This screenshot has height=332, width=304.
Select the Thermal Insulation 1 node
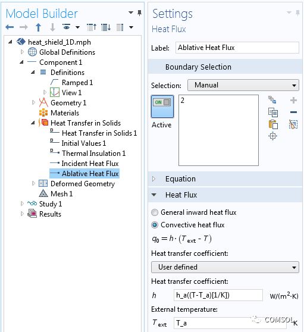[93, 154]
